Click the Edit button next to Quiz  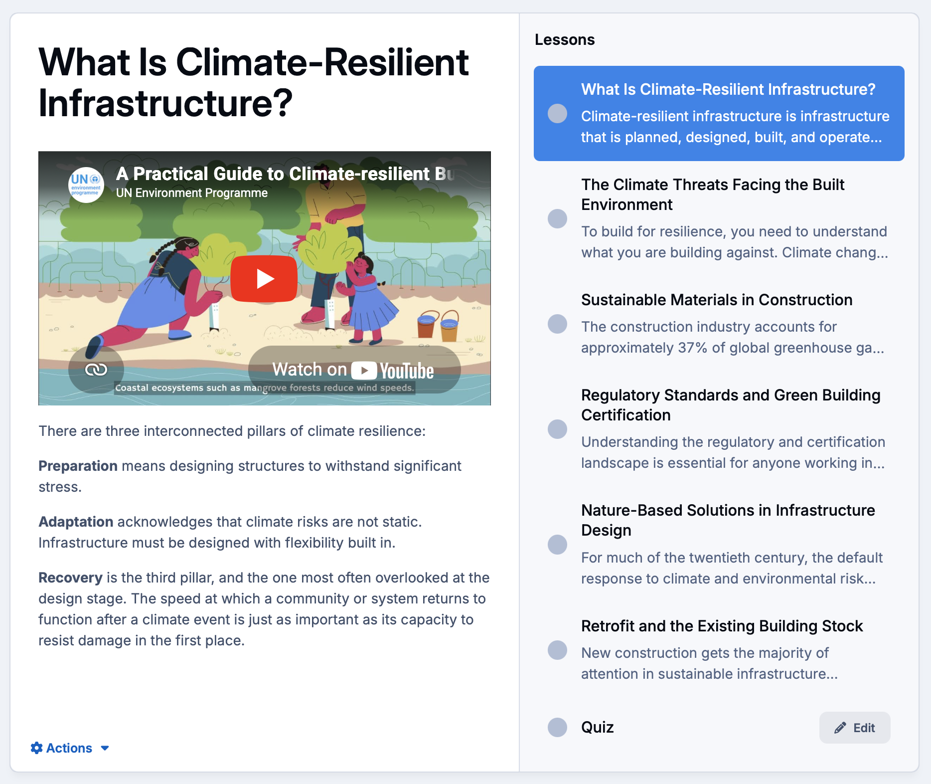[855, 728]
